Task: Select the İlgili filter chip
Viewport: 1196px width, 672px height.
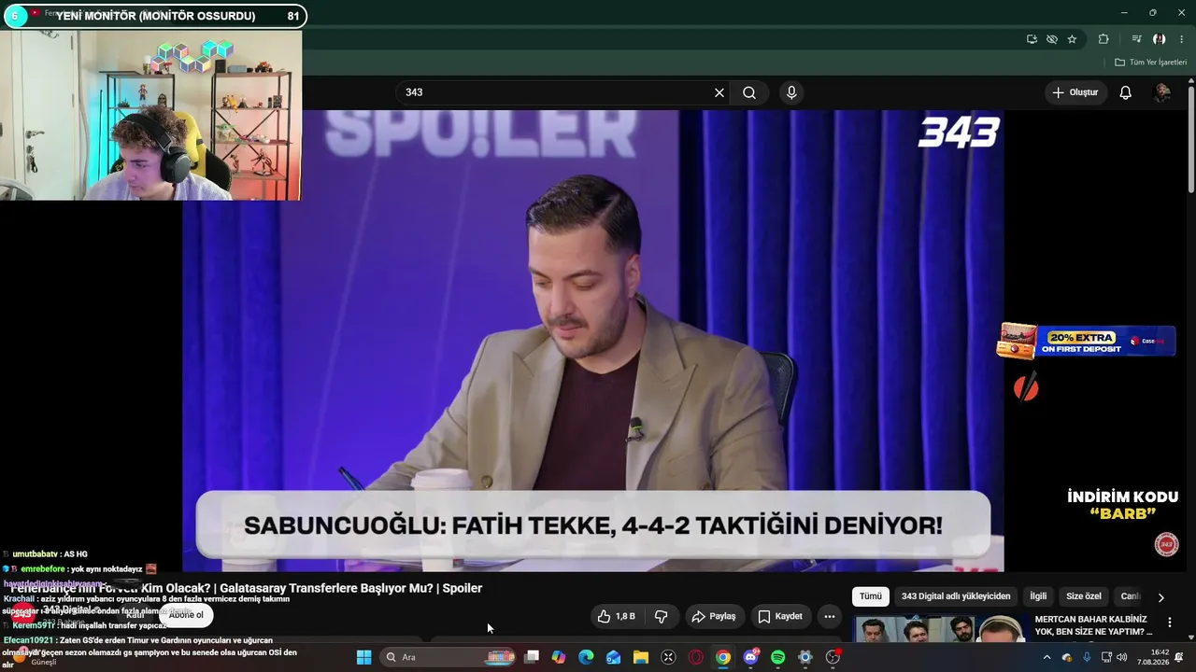Action: pyautogui.click(x=1038, y=596)
